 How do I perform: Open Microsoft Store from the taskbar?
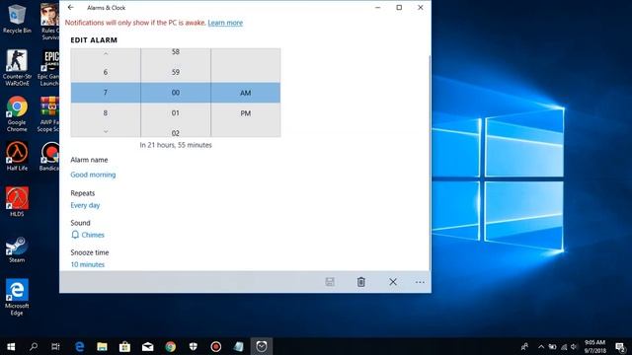point(124,346)
